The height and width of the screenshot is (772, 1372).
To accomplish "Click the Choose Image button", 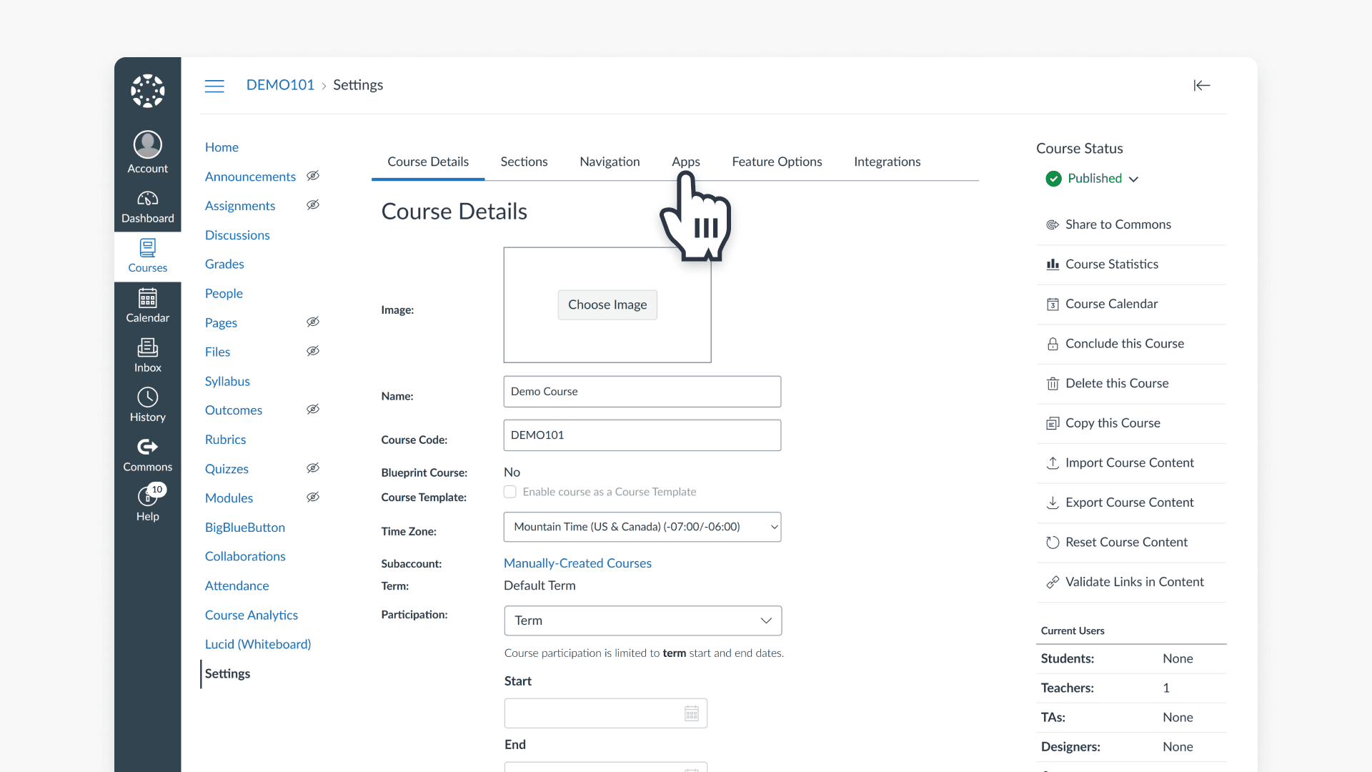I will (x=607, y=305).
